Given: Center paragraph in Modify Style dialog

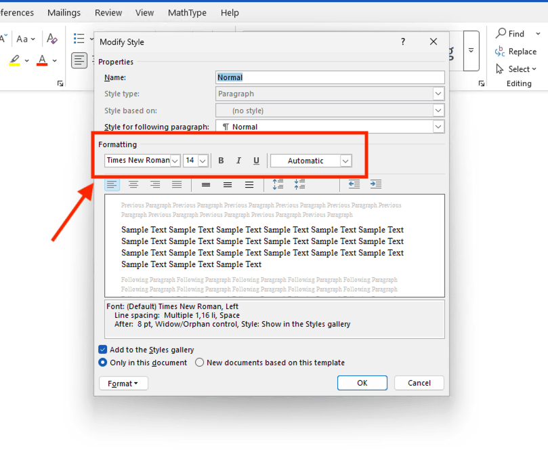Looking at the screenshot, I should coord(133,184).
